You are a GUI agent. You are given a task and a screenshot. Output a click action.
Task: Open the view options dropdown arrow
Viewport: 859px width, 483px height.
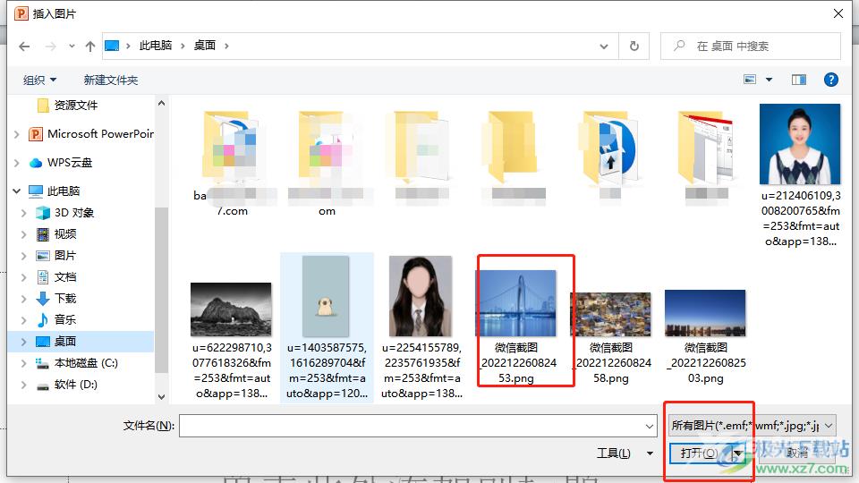coord(770,80)
